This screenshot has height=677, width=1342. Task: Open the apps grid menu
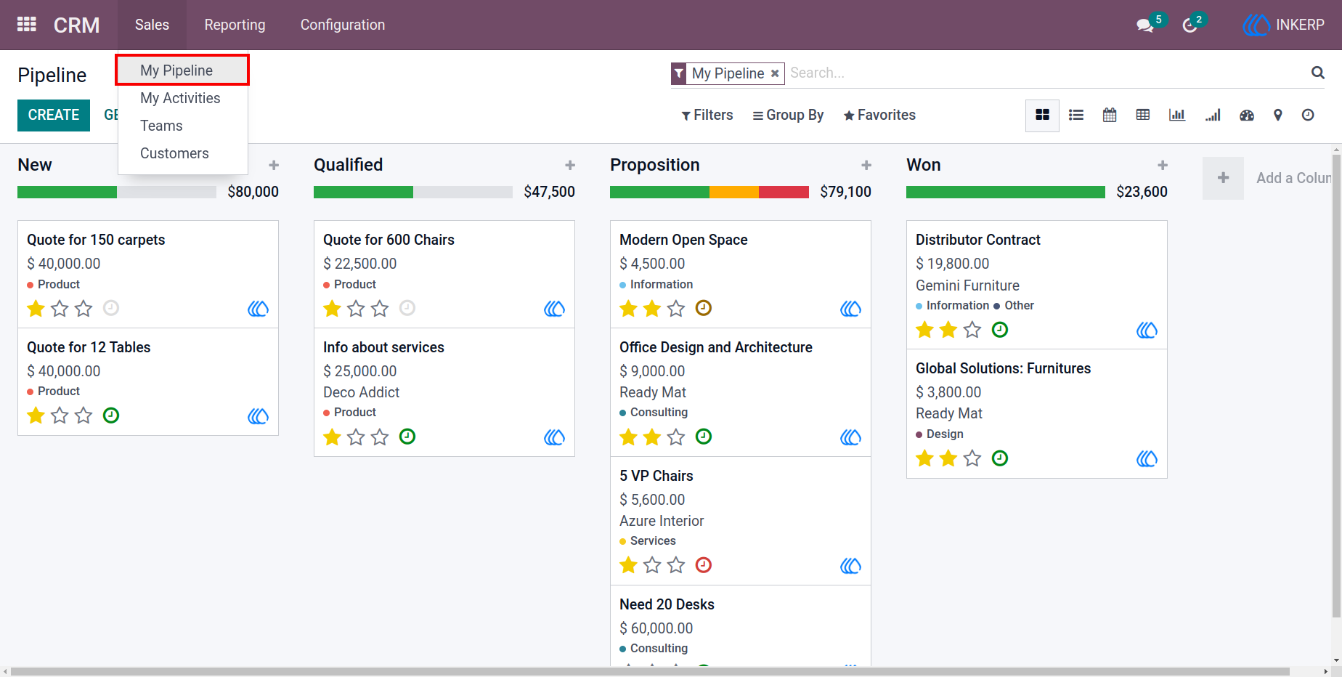[27, 25]
